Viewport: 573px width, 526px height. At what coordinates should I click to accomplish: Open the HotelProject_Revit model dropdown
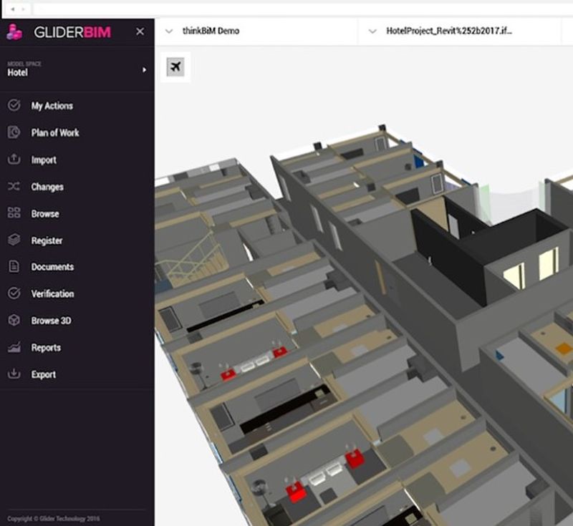click(372, 32)
